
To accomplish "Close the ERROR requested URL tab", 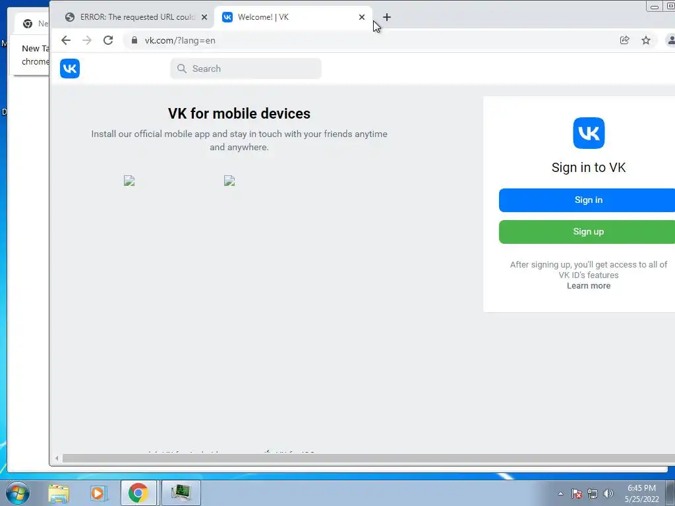I will [x=204, y=17].
